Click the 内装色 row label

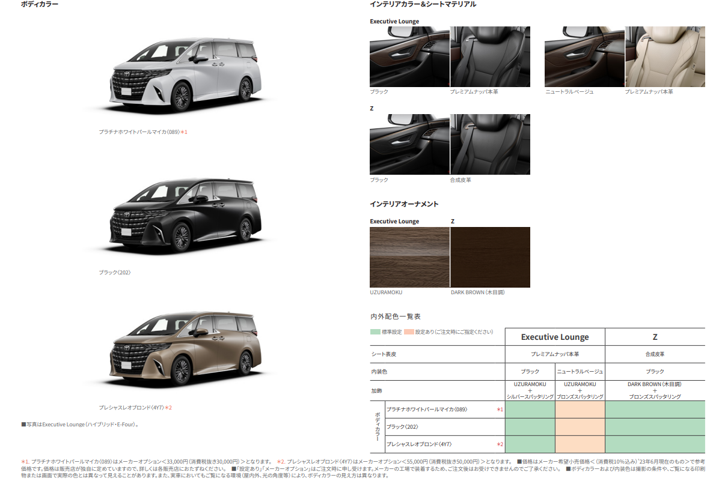pyautogui.click(x=379, y=372)
